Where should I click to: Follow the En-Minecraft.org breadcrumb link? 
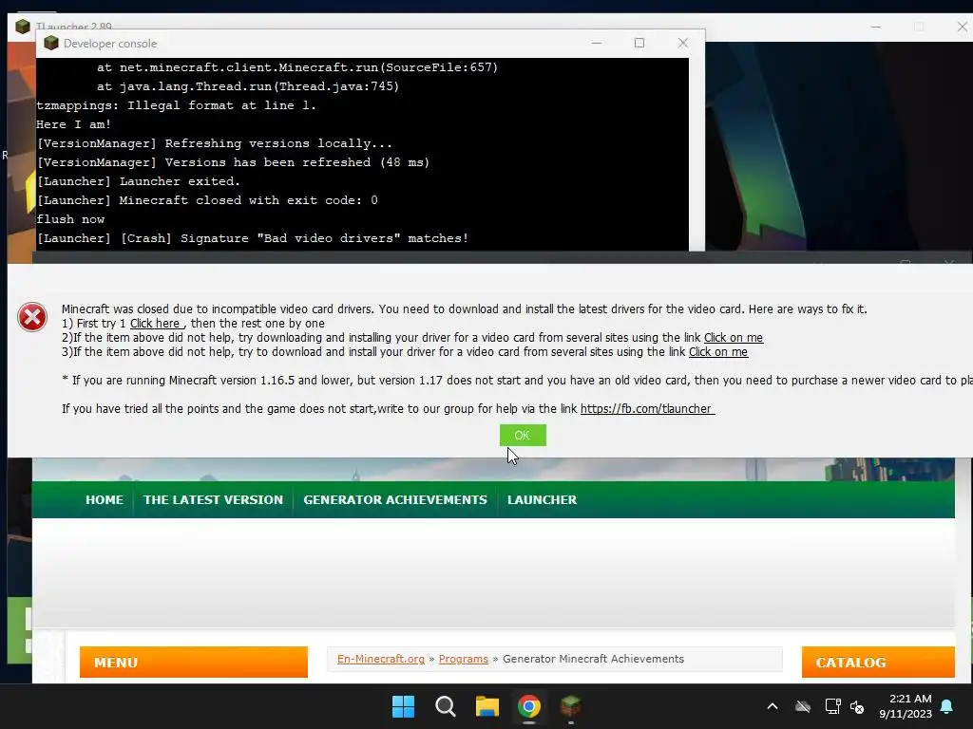[380, 659]
